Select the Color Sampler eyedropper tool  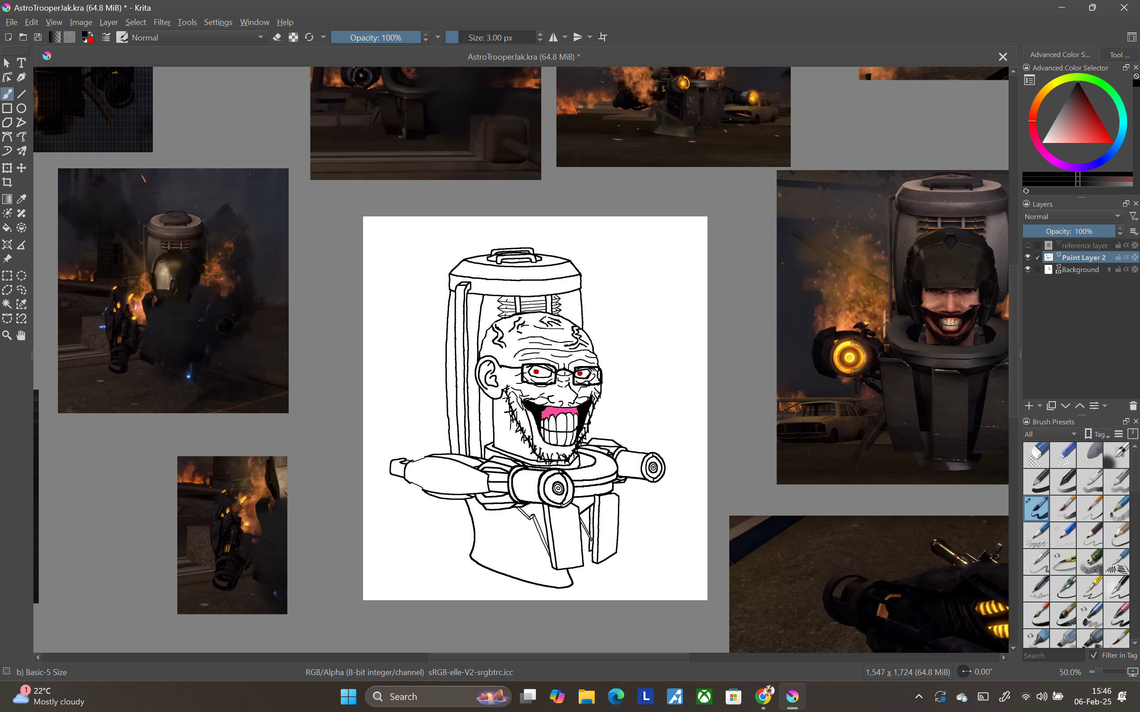tap(21, 199)
